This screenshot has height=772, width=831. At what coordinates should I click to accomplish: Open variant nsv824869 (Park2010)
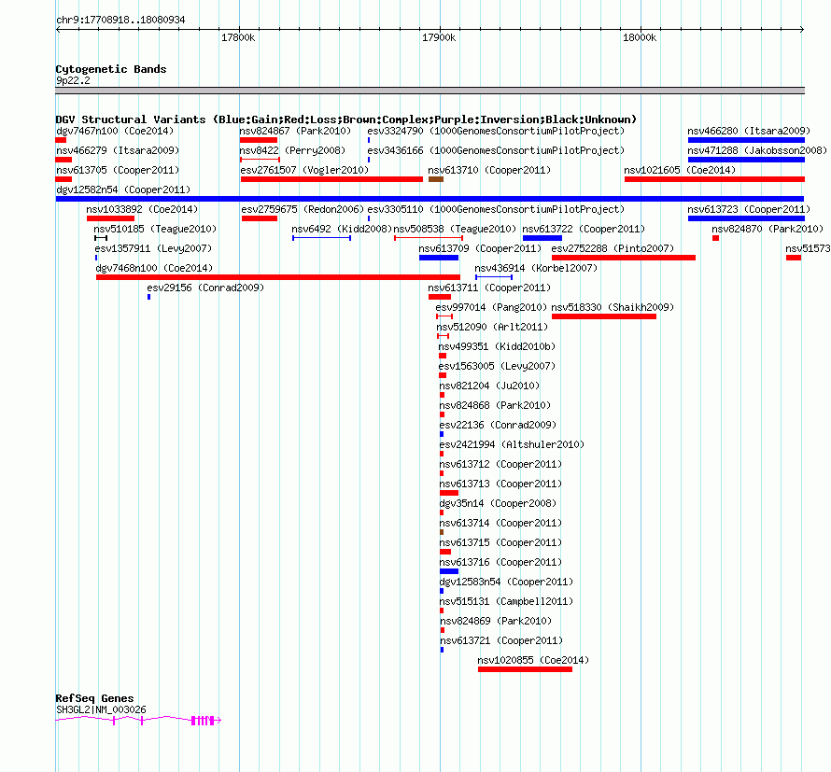496,621
